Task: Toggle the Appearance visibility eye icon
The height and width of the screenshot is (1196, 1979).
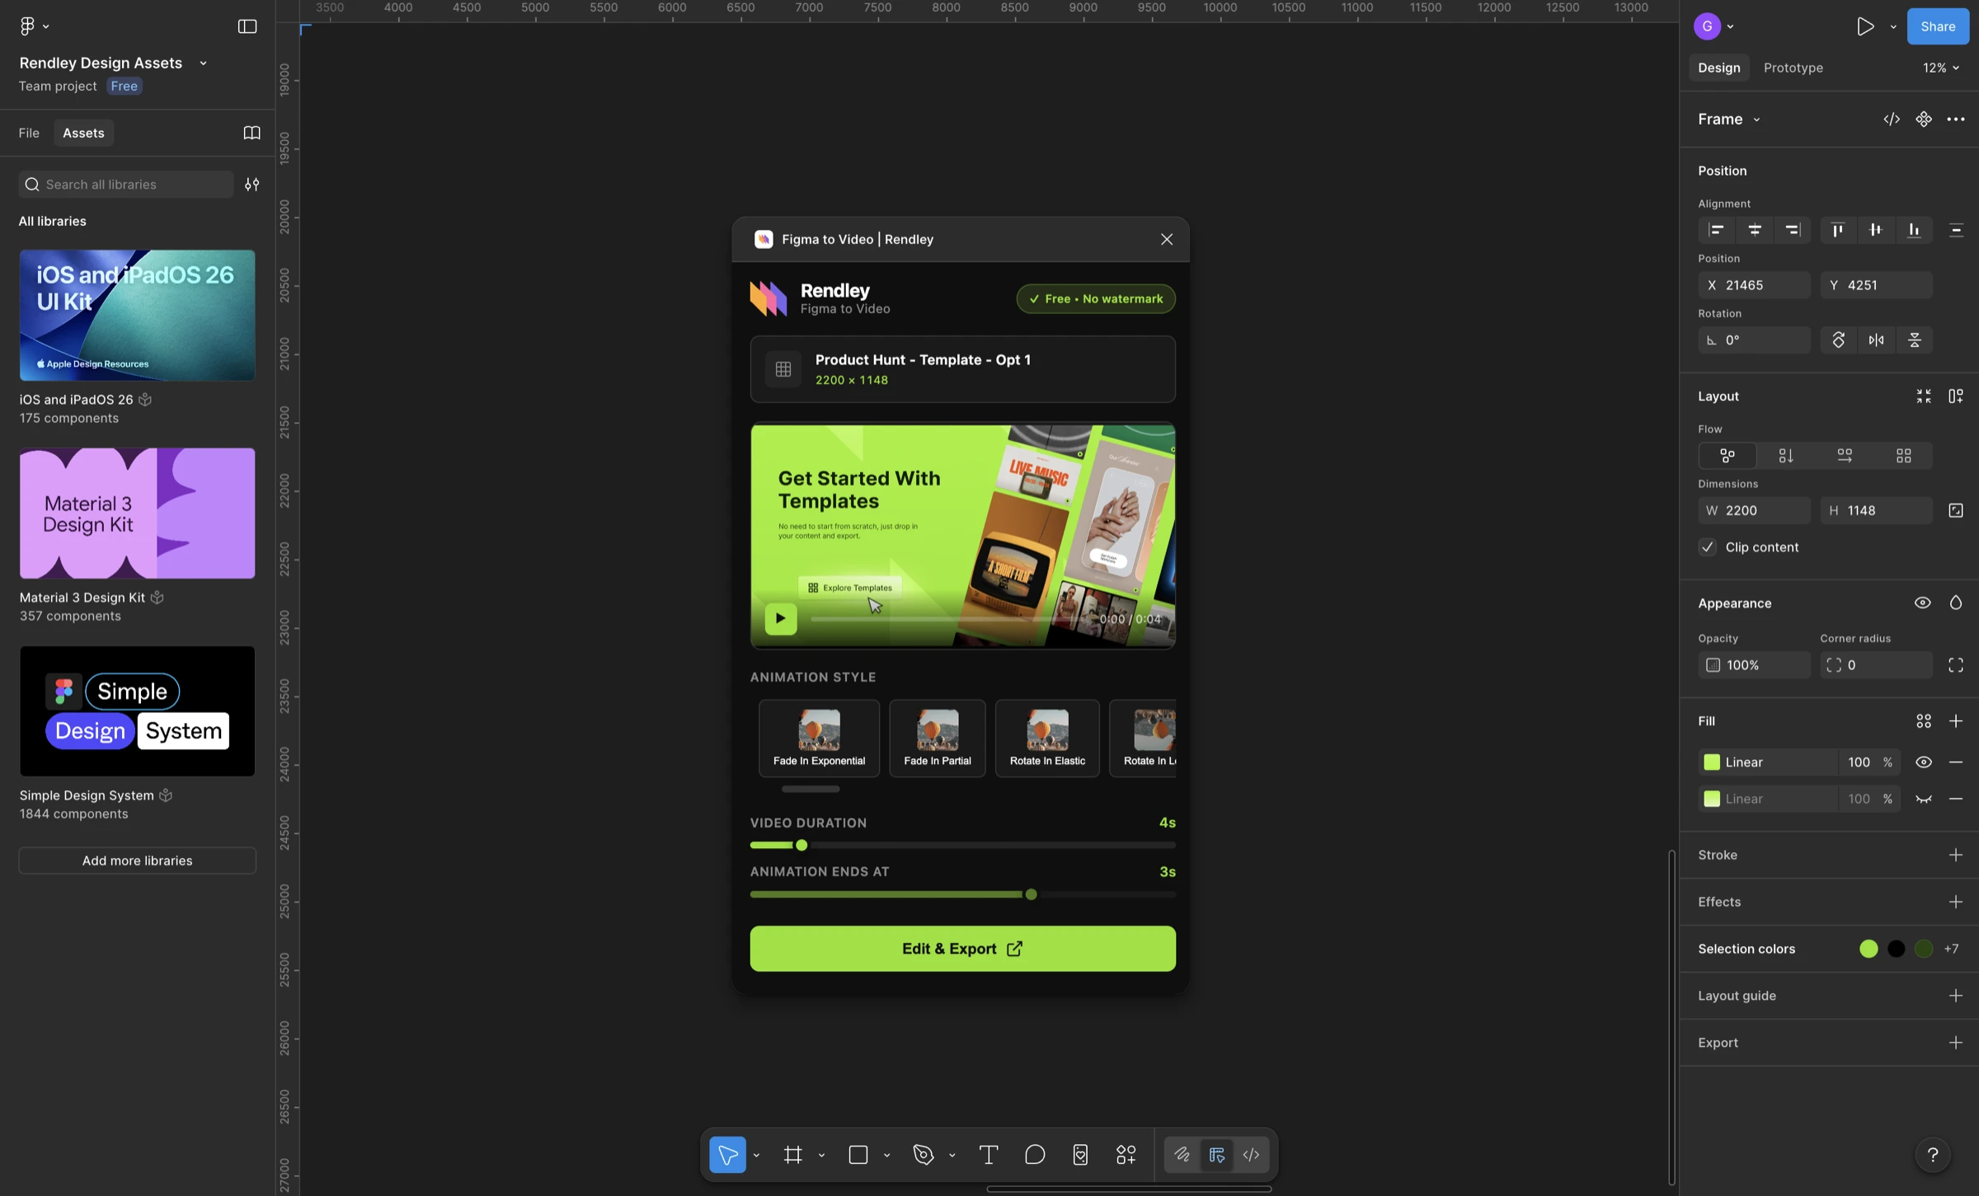Action: tap(1923, 603)
